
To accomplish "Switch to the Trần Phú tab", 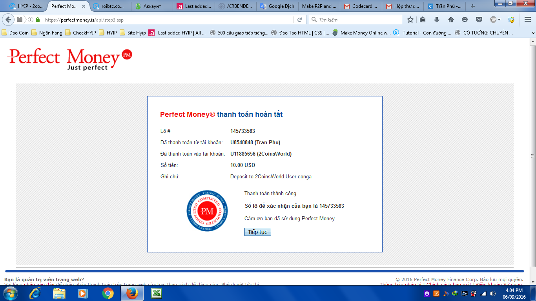I will [445, 6].
